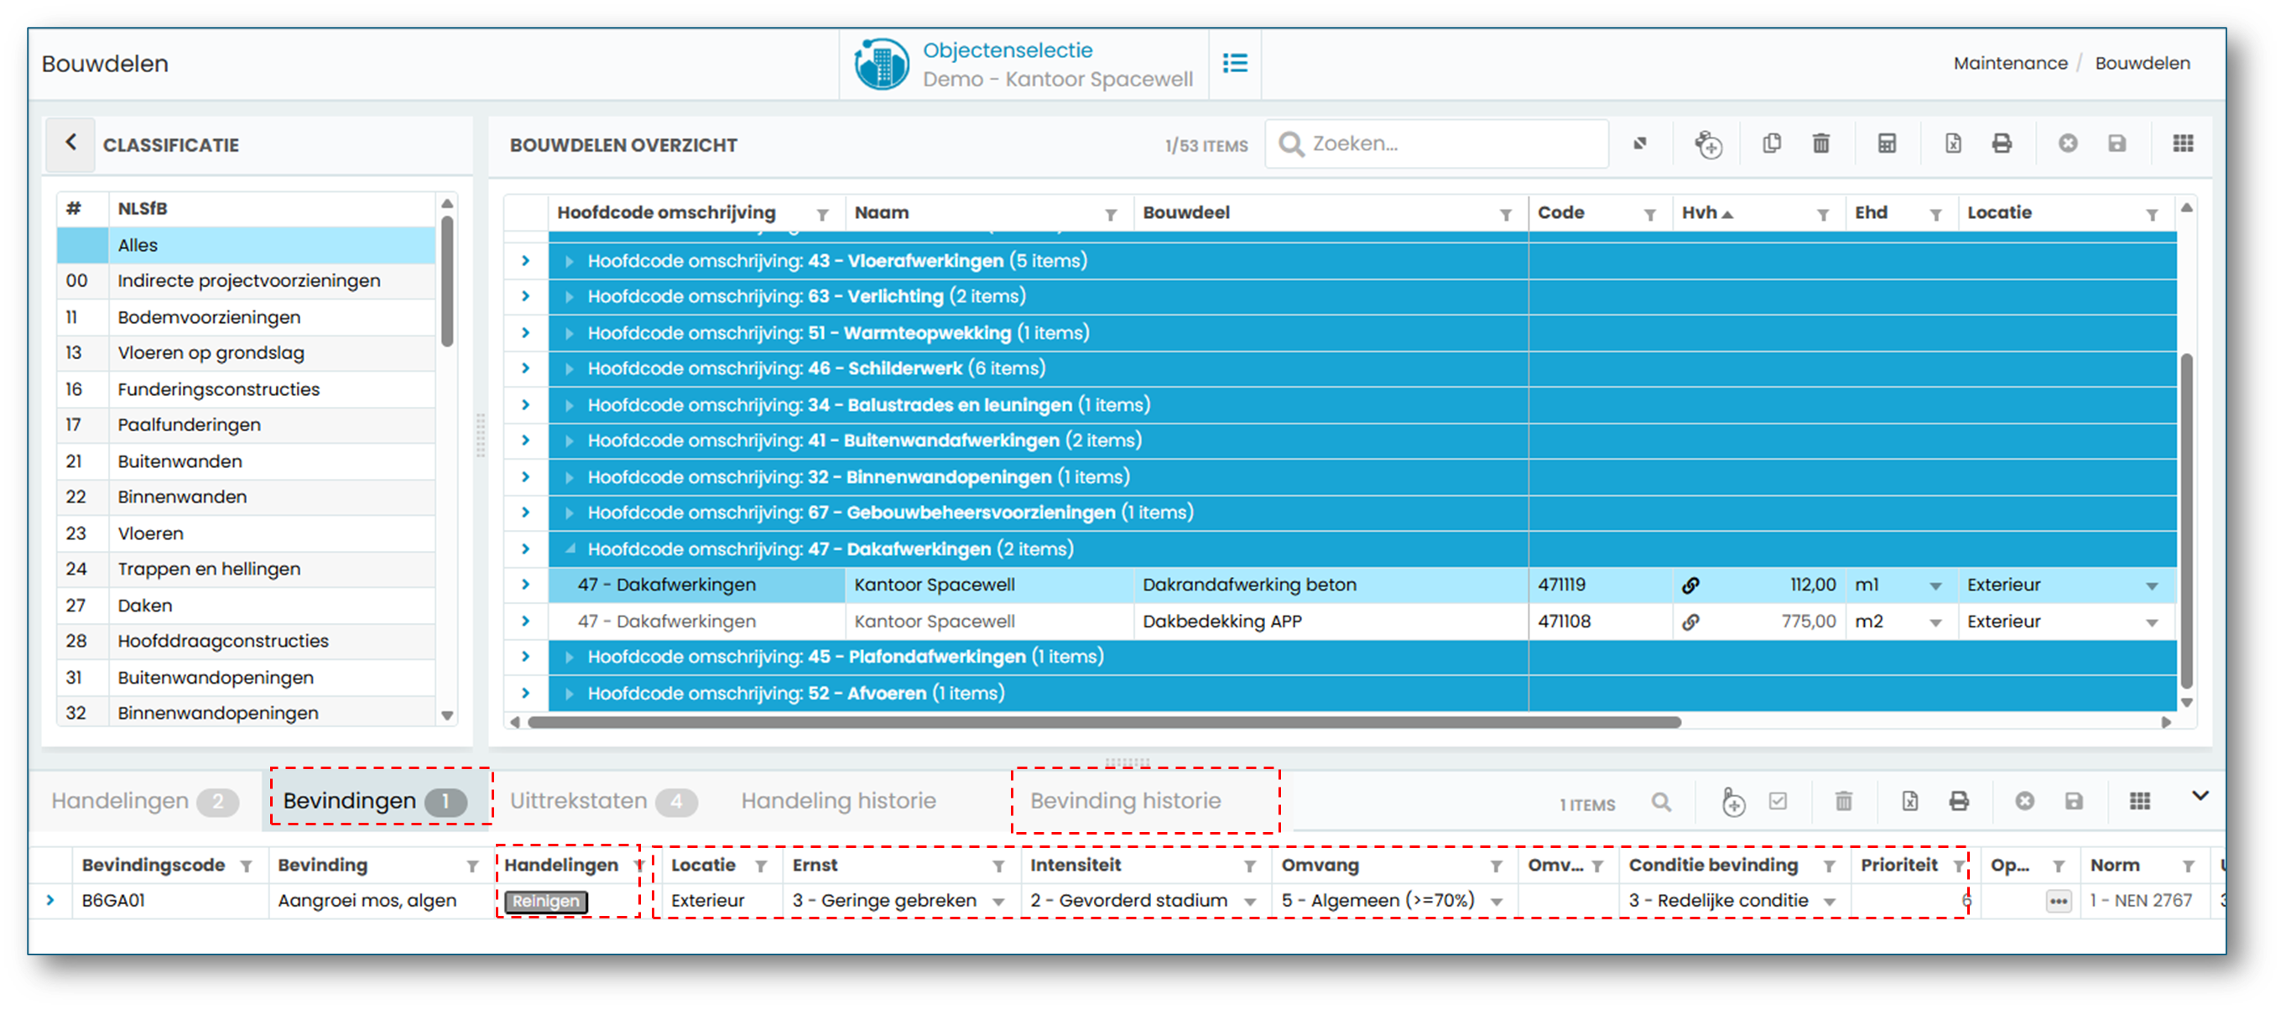
Task: Open the Bevinding historie tab
Action: [x=1126, y=801]
